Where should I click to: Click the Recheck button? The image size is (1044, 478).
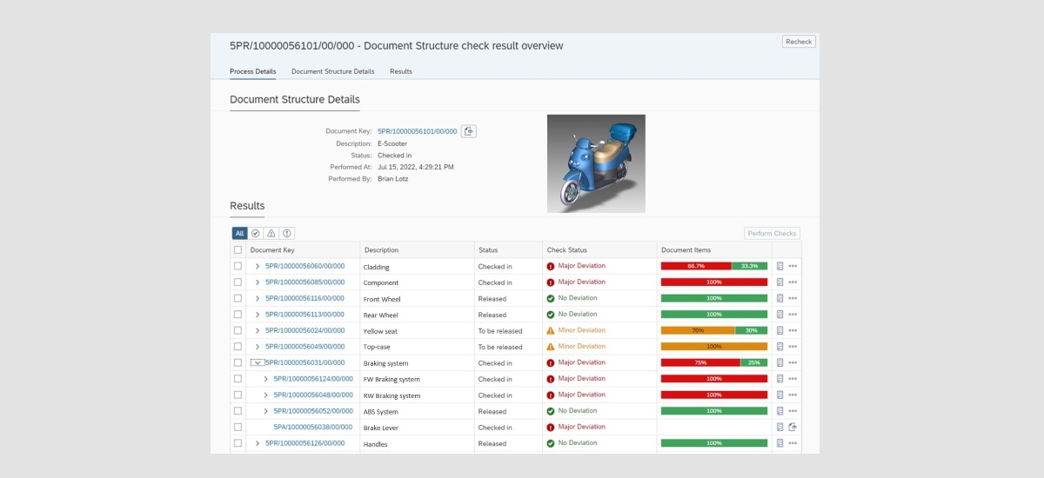[x=799, y=41]
